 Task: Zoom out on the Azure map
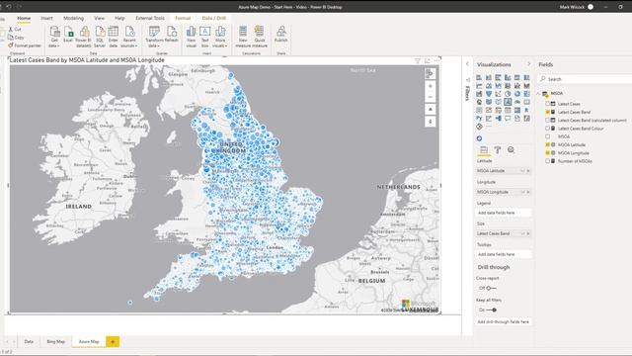click(x=431, y=97)
